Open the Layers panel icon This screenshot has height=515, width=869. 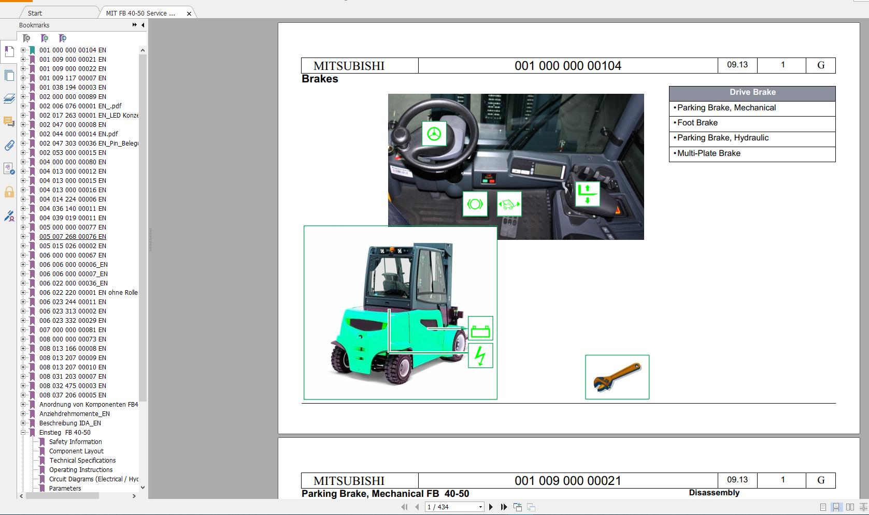tap(9, 98)
